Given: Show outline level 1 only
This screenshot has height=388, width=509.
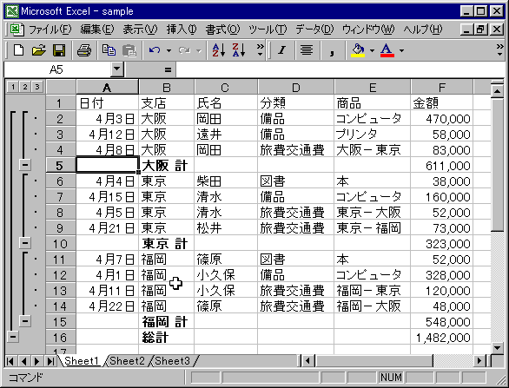Looking at the screenshot, I should (x=13, y=87).
